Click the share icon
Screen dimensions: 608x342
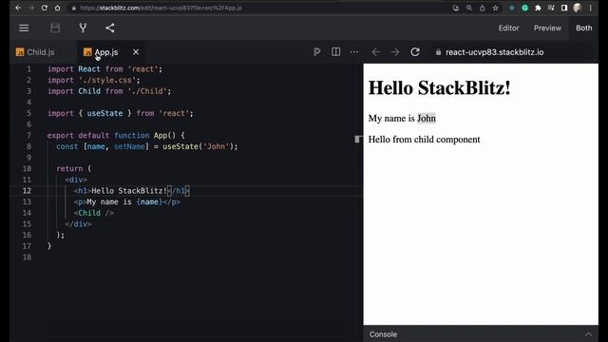pyautogui.click(x=110, y=28)
